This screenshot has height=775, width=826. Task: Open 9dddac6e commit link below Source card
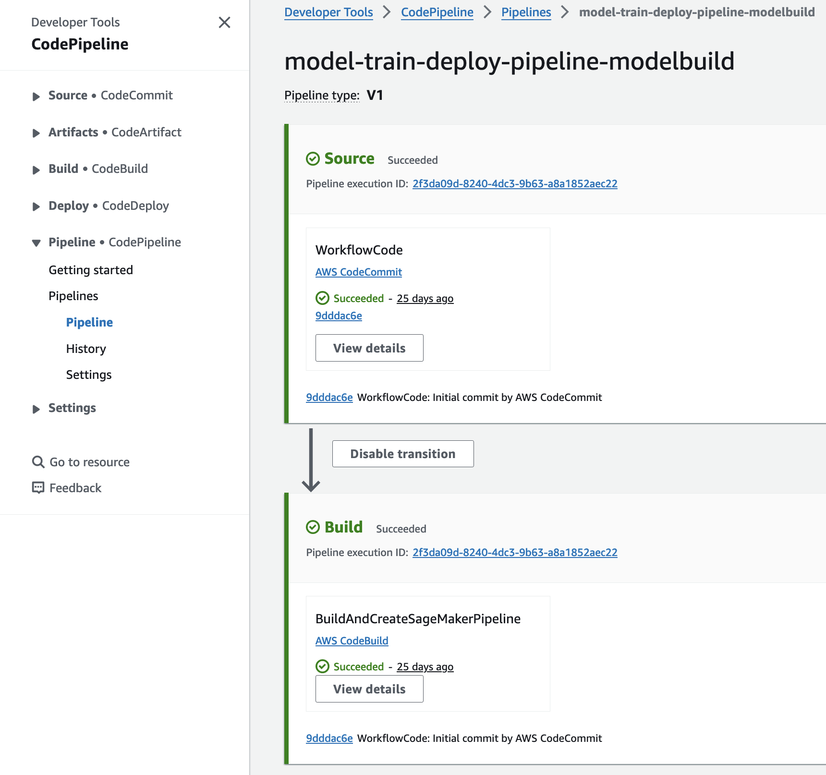tap(329, 397)
